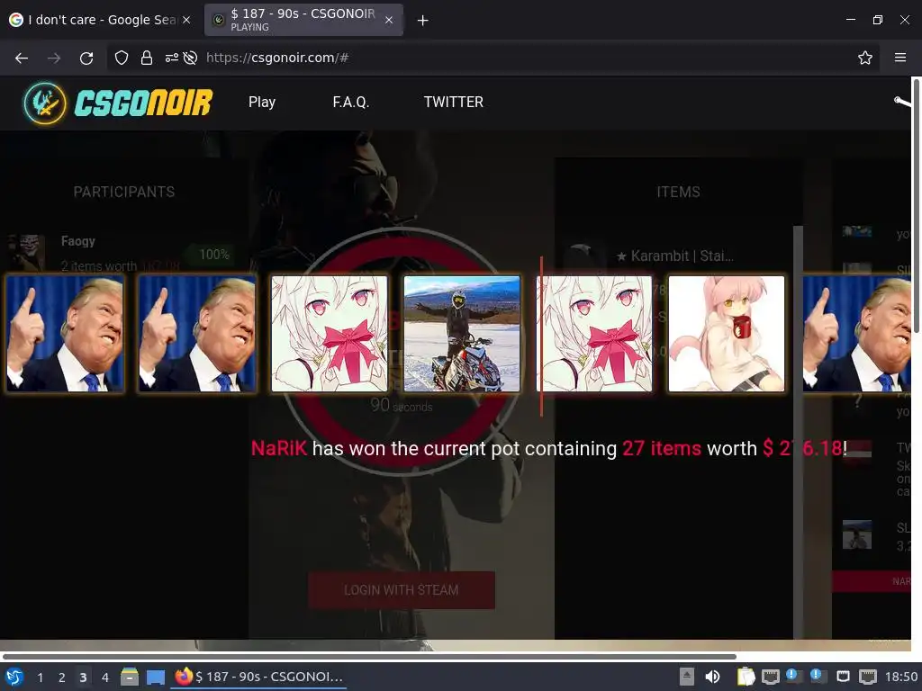Screen dimensions: 922x691
Task: Click the browser forward arrow
Action: click(54, 58)
